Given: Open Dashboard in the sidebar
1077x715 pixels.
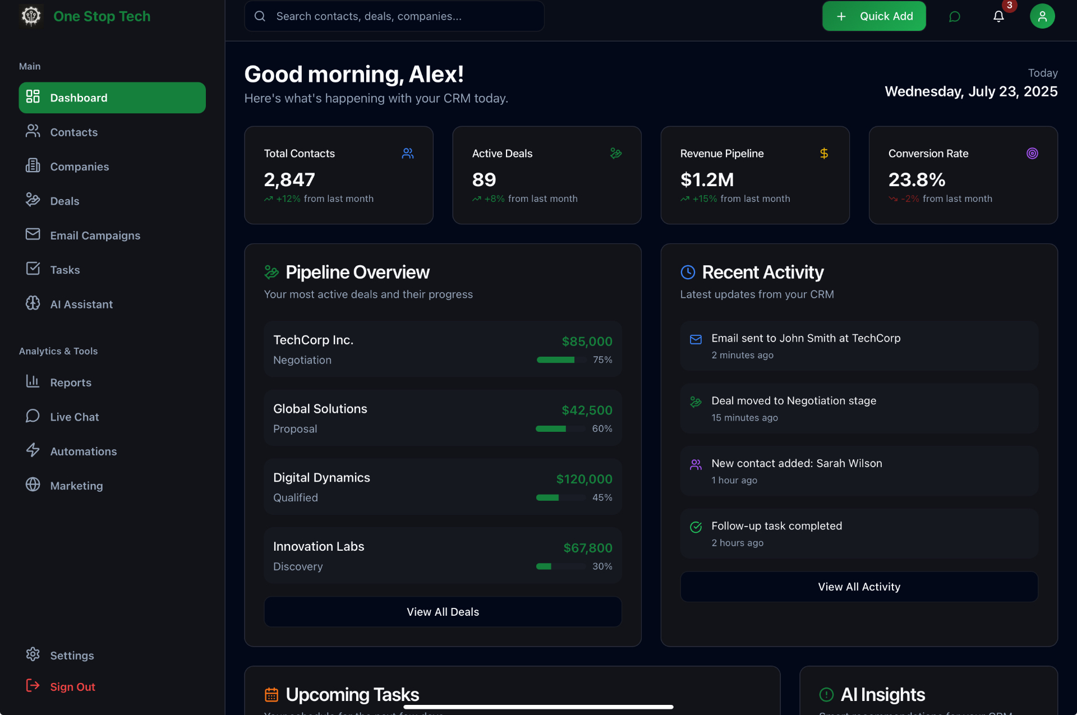Looking at the screenshot, I should pyautogui.click(x=112, y=98).
